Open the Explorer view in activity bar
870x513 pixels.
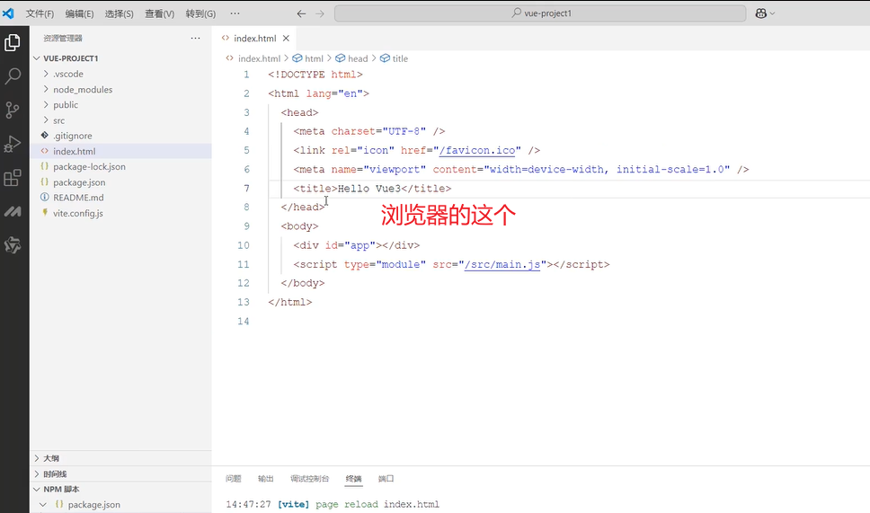(13, 43)
